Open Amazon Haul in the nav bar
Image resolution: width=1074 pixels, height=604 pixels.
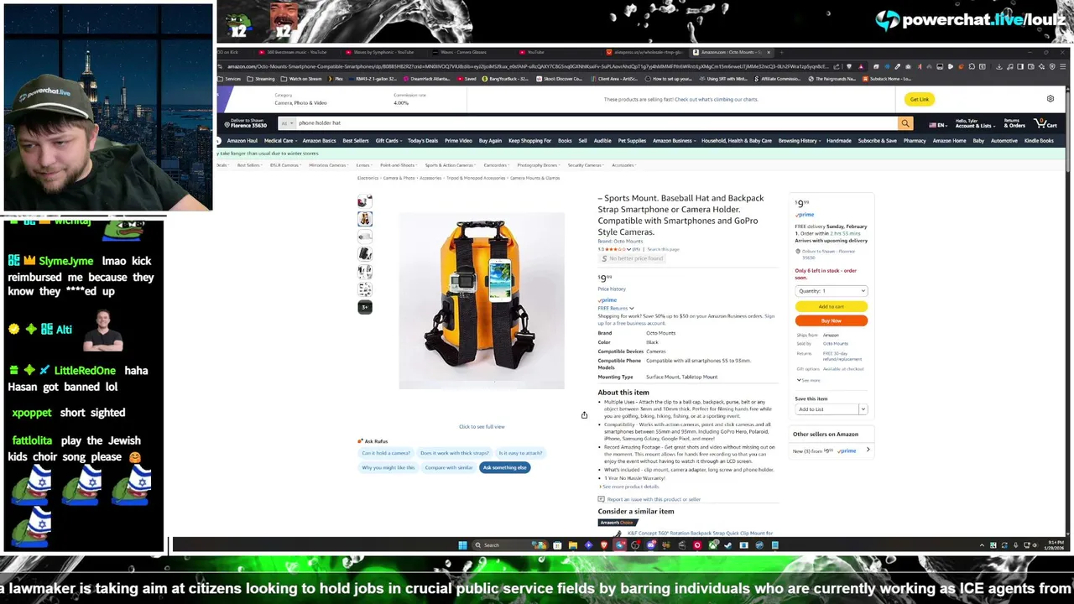(242, 141)
